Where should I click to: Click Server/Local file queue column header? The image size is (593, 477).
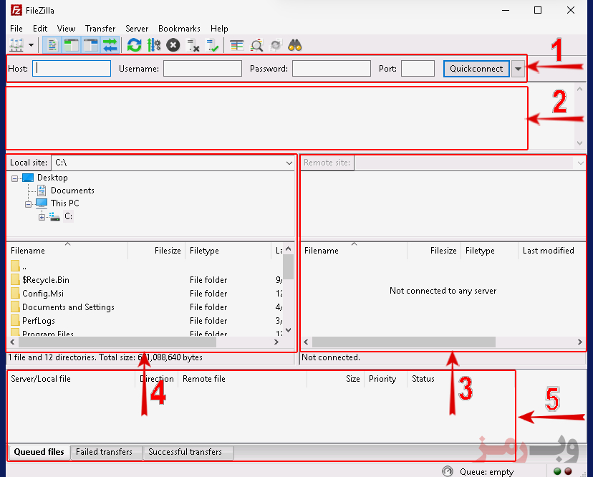70,379
